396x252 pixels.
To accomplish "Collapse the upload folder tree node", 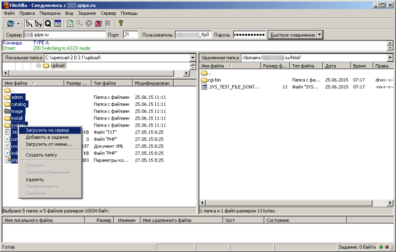I will (x=38, y=66).
